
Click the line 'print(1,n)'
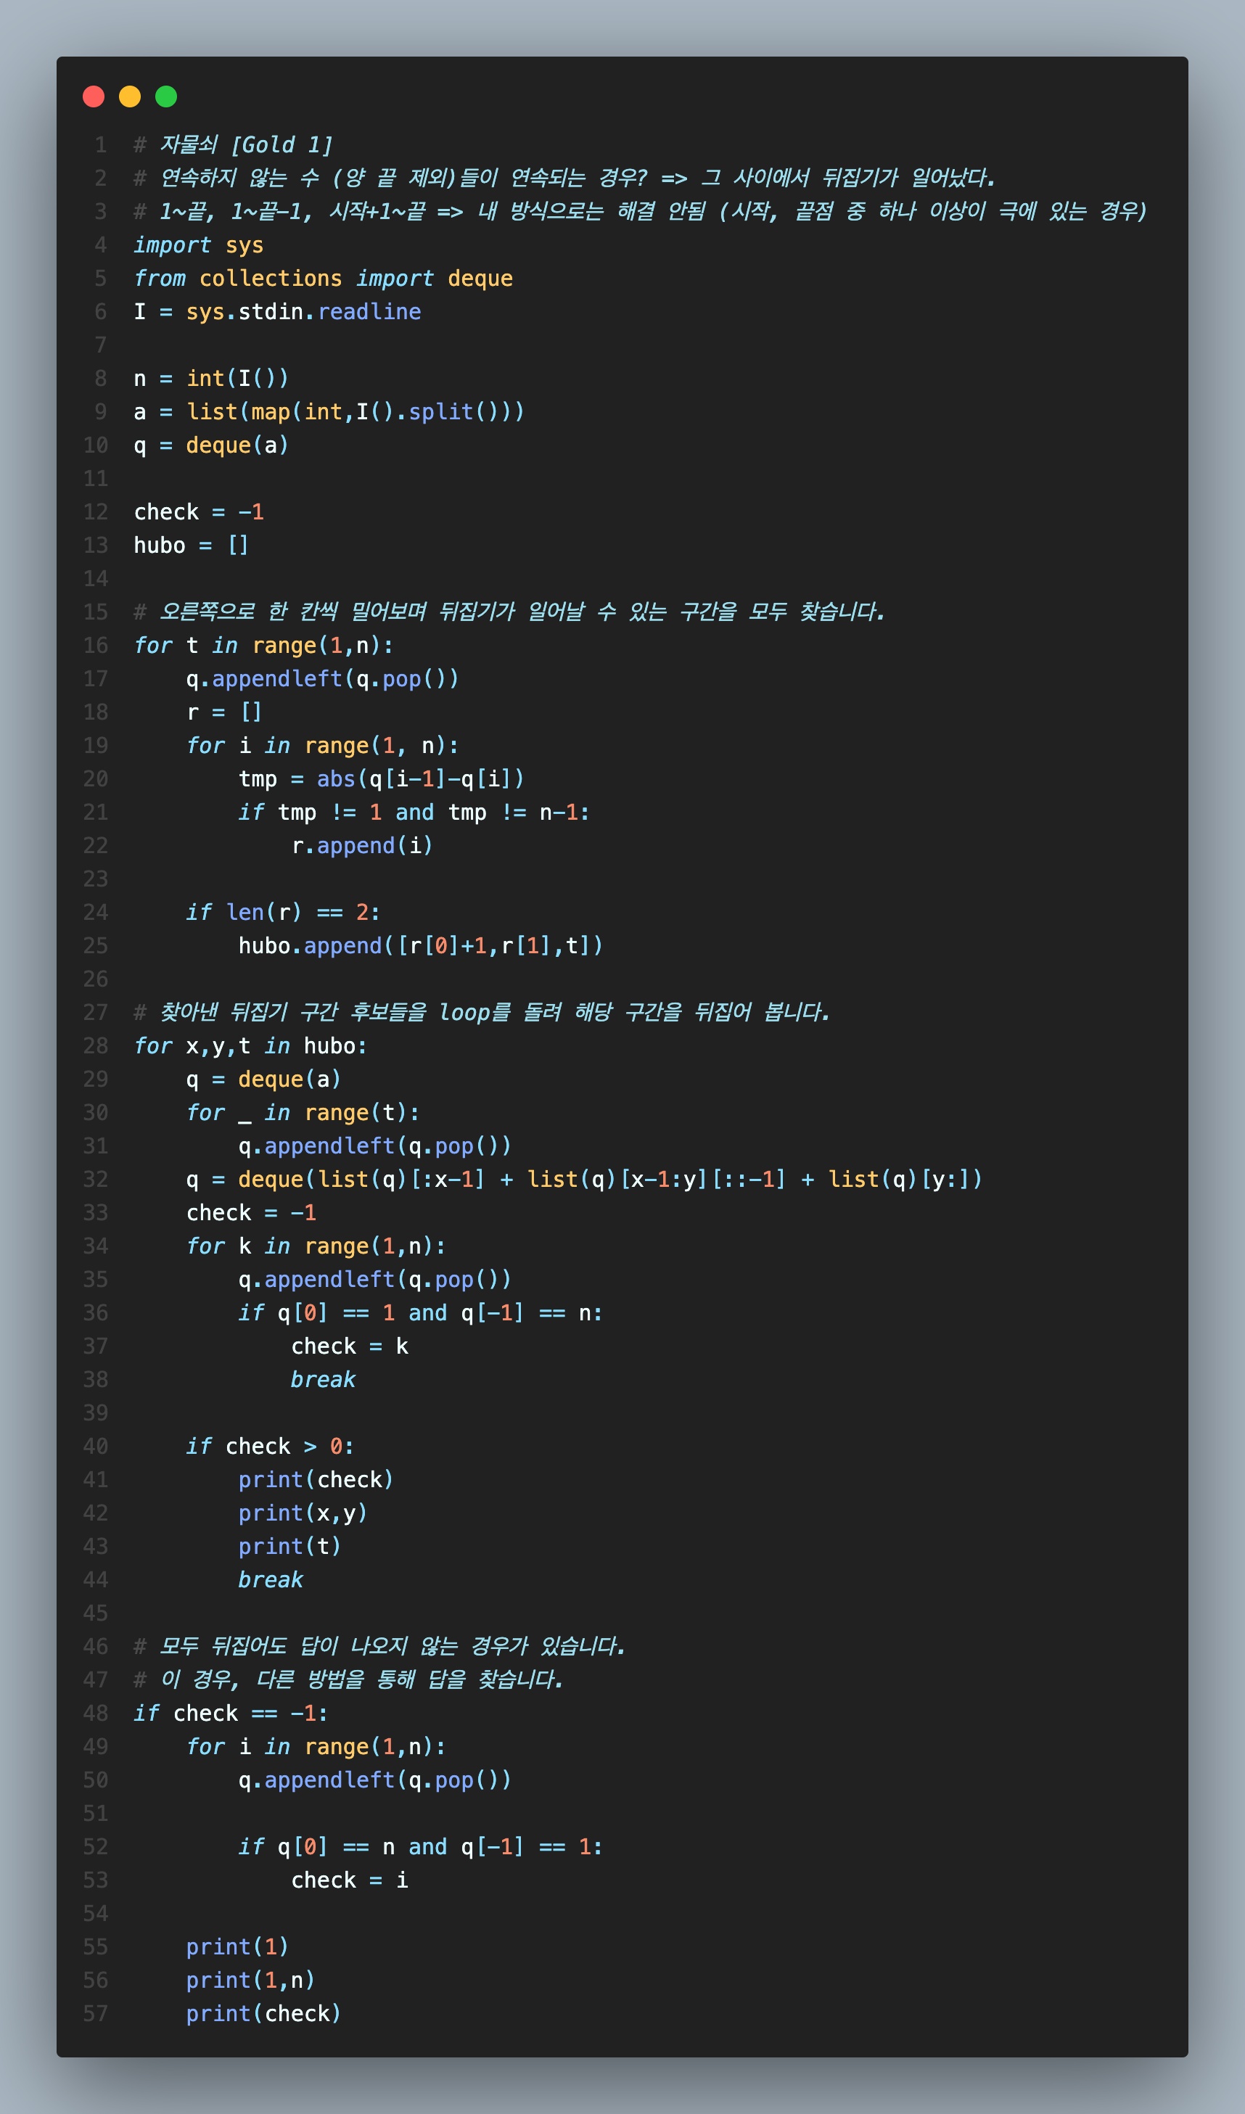(x=251, y=1981)
